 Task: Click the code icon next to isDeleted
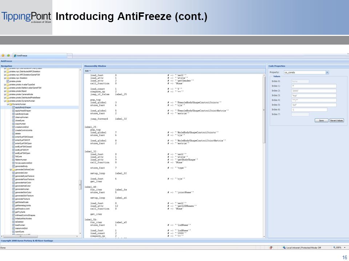(13, 222)
